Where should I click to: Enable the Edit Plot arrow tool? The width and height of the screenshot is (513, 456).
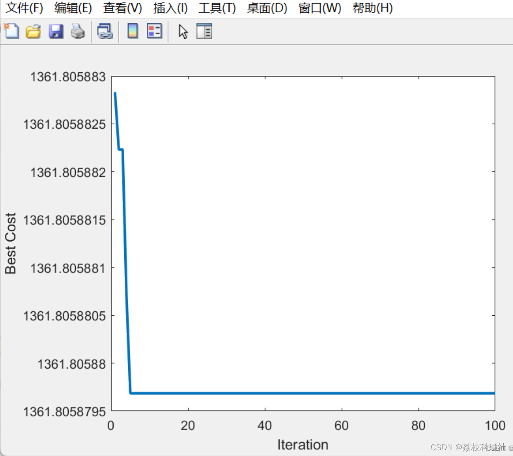point(183,31)
